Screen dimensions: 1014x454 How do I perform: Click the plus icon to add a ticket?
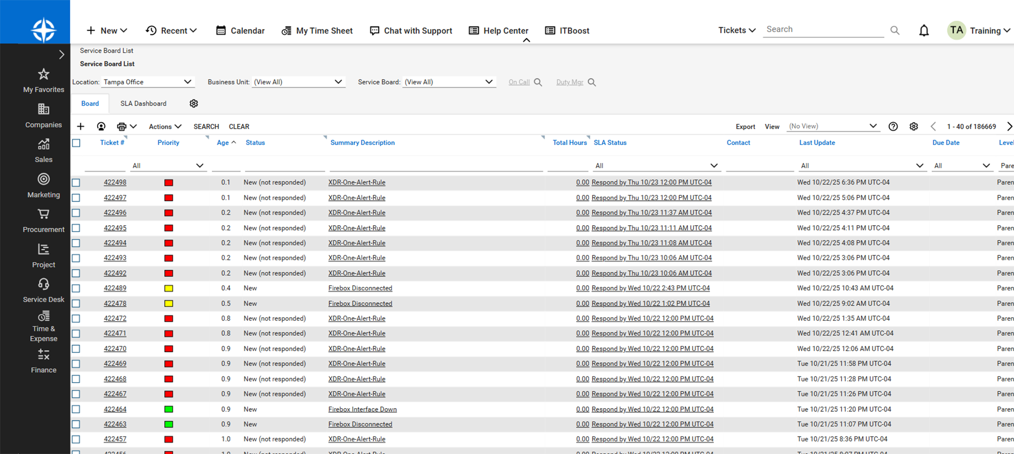[81, 127]
